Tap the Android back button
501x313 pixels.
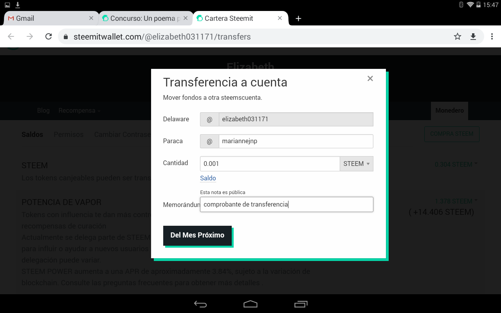200,304
